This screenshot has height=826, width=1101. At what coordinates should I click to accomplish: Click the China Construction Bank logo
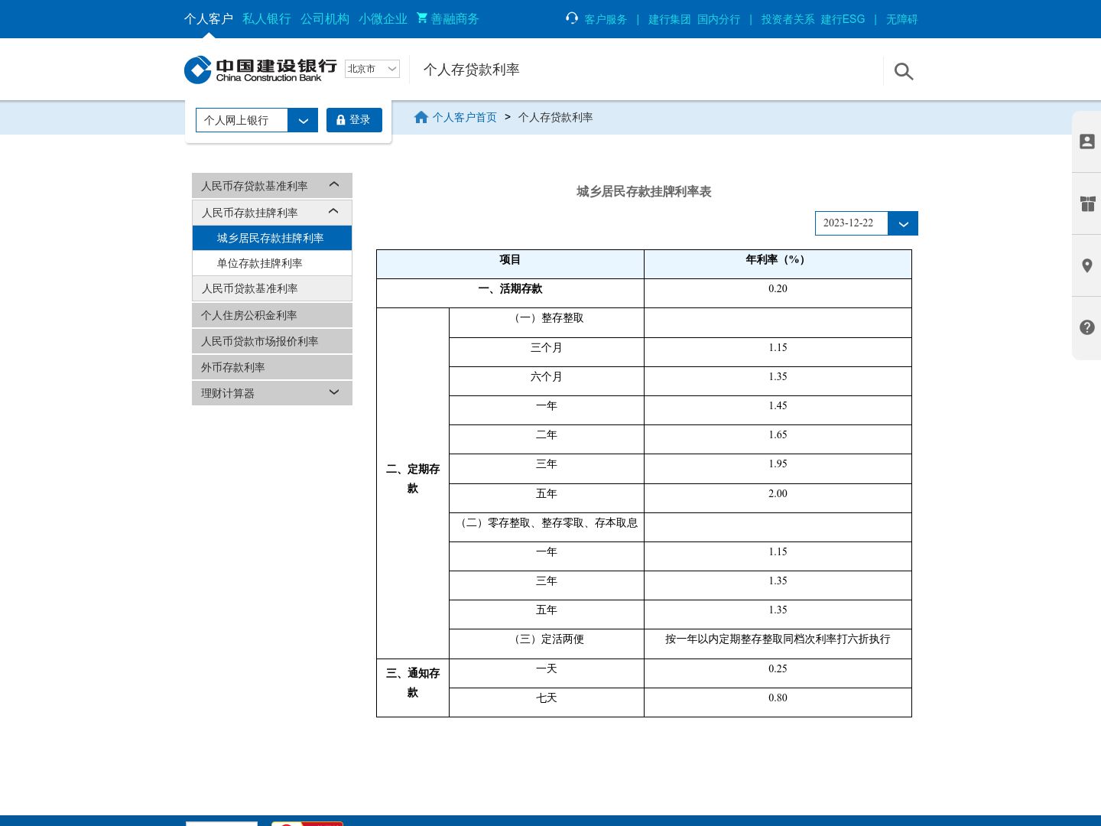pos(260,70)
